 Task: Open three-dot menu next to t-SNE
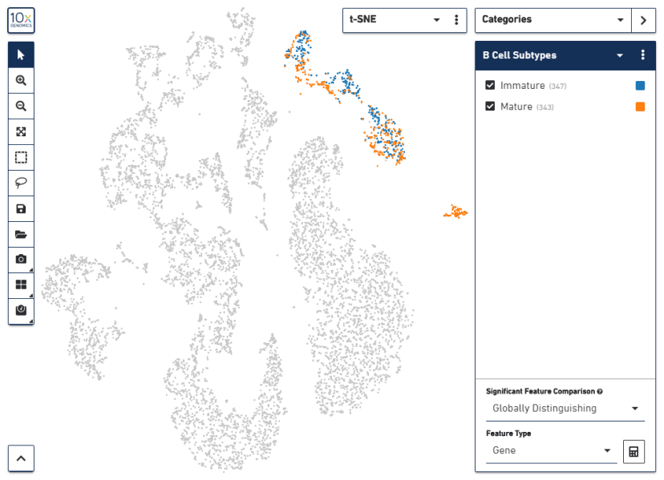[456, 20]
